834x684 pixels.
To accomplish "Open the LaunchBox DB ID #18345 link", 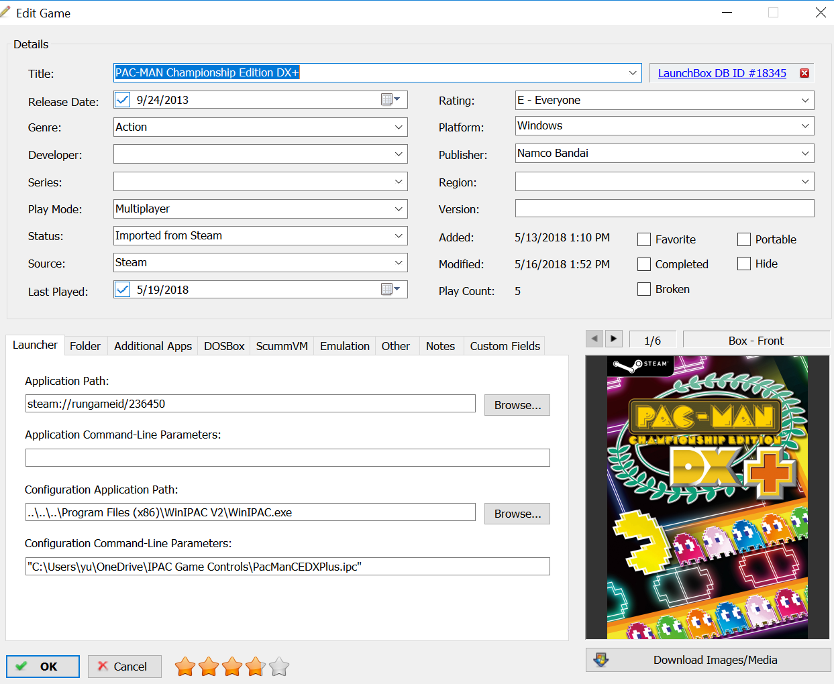I will (722, 73).
